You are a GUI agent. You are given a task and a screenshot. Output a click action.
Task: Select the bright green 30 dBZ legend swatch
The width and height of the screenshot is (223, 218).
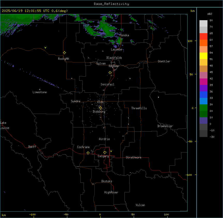pyautogui.click(x=203, y=108)
